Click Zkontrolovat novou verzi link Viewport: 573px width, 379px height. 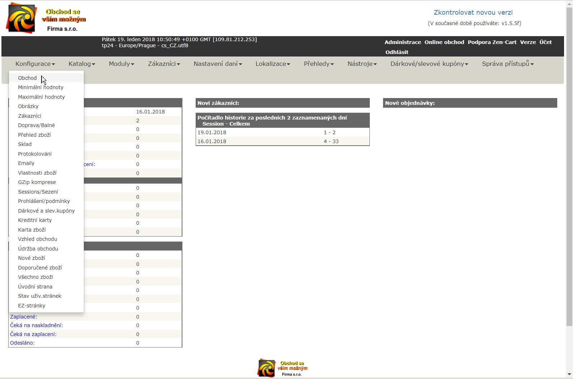pyautogui.click(x=473, y=13)
